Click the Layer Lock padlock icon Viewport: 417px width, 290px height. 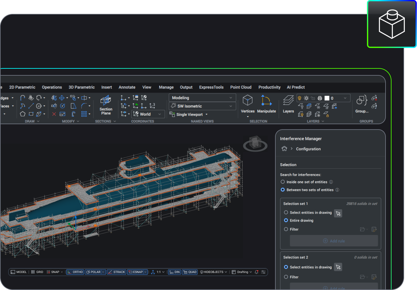(326, 114)
